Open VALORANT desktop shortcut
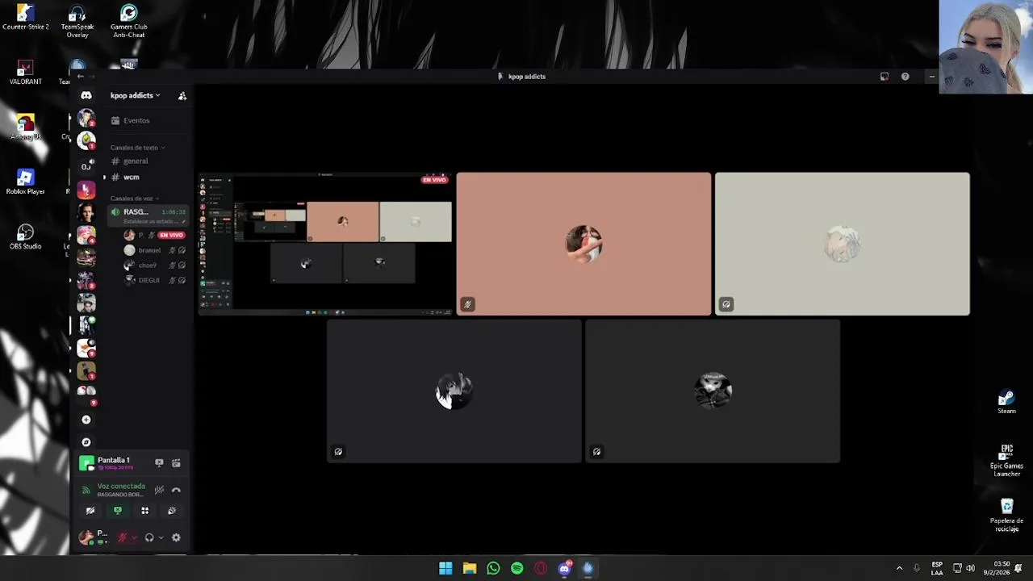The width and height of the screenshot is (1033, 581). point(25,73)
